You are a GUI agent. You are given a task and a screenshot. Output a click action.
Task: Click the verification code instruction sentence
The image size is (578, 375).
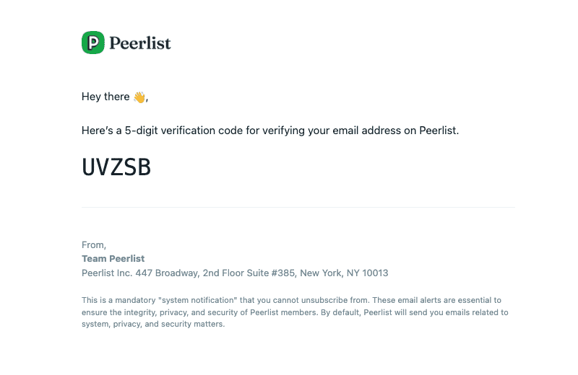tap(270, 131)
